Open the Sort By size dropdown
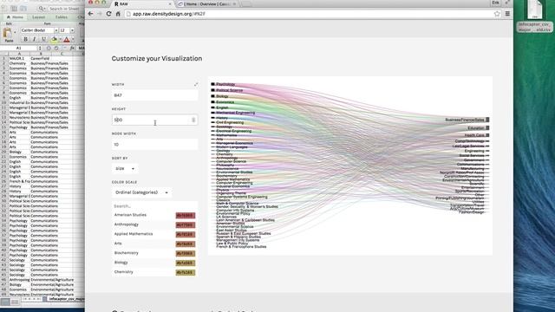 [125, 168]
